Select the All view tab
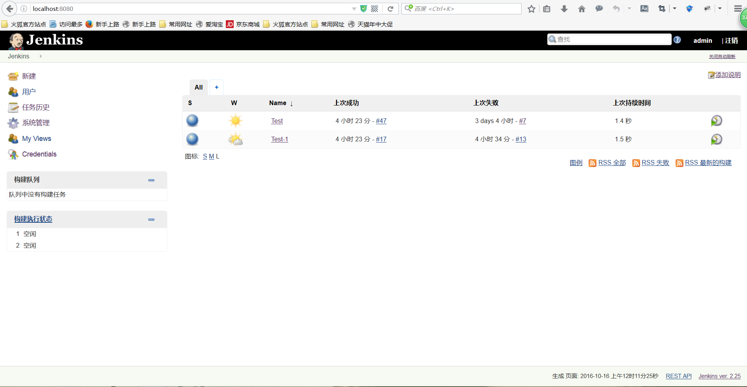This screenshot has width=747, height=387. click(x=199, y=87)
